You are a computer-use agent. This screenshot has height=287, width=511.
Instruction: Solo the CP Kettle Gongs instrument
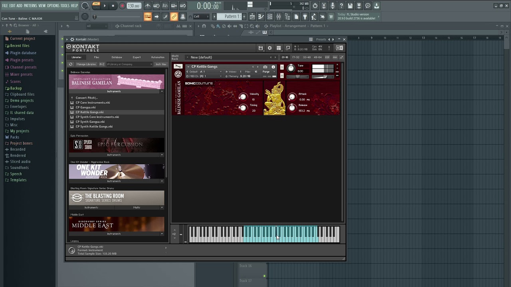click(282, 67)
